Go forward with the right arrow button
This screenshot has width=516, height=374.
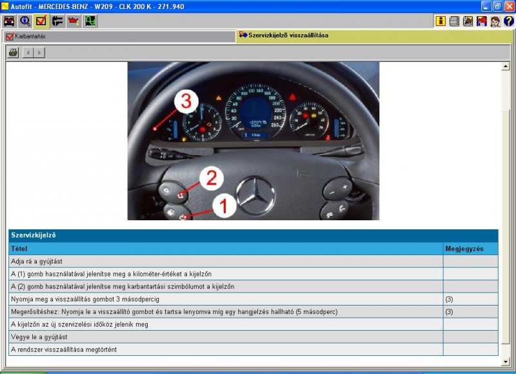(x=39, y=52)
